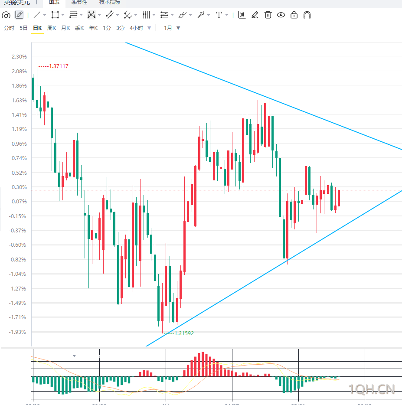Toggle the pencil drawing mode button

pyautogui.click(x=19, y=15)
